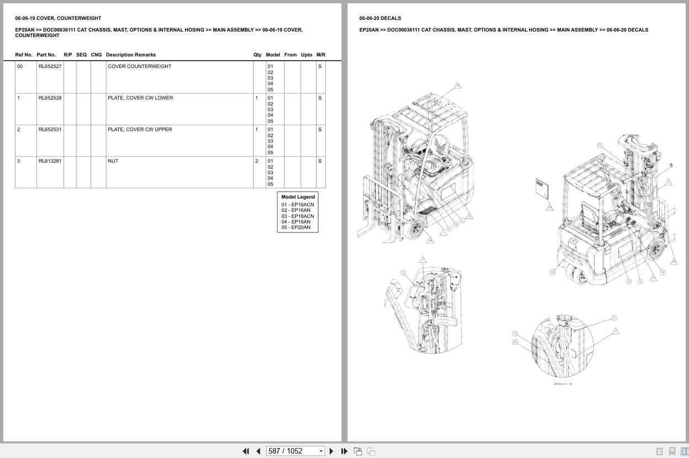
Task: Click the M/R column header
Action: (321, 55)
